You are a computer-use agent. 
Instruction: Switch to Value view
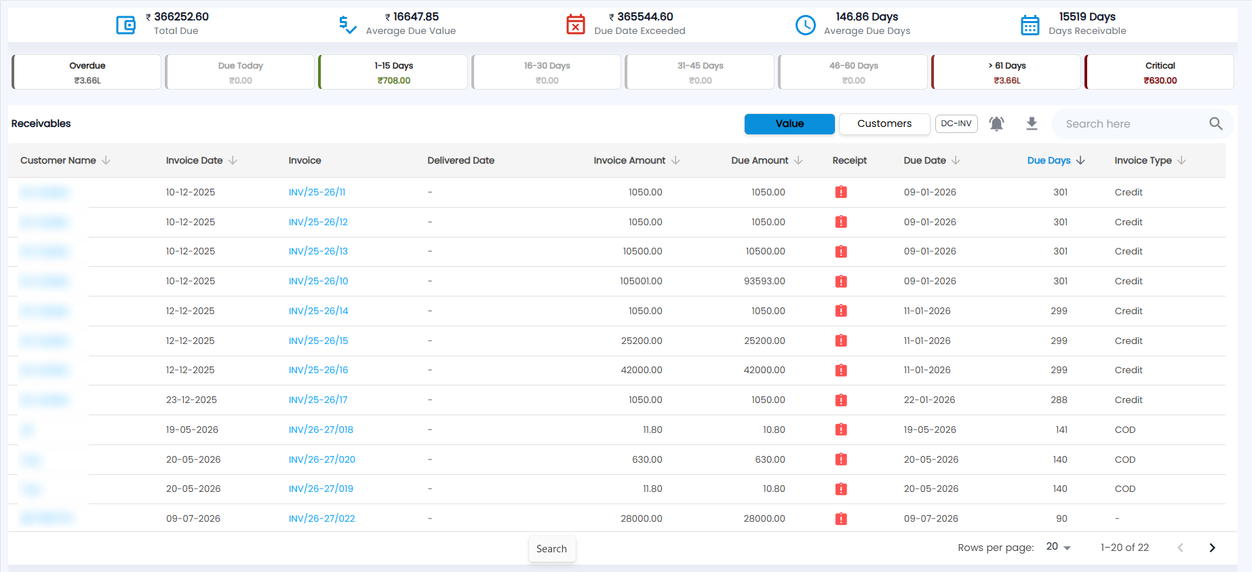[x=789, y=123]
